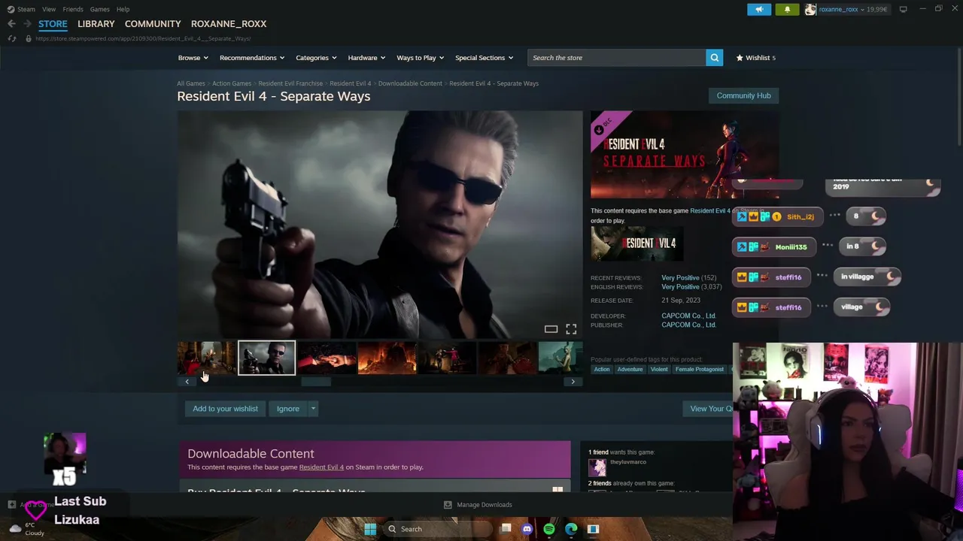Click the screenshot strip scrollbar handle
The height and width of the screenshot is (541, 963).
click(x=316, y=382)
